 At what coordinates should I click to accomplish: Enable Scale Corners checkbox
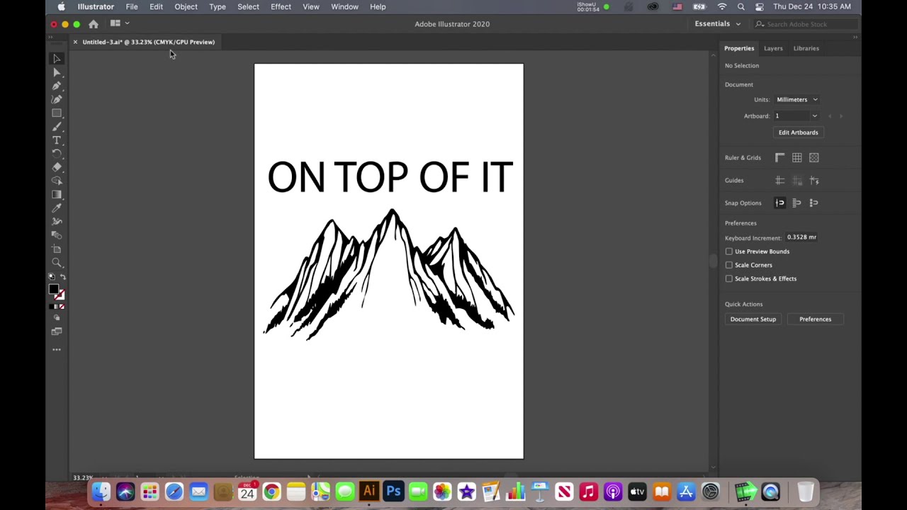coord(728,265)
